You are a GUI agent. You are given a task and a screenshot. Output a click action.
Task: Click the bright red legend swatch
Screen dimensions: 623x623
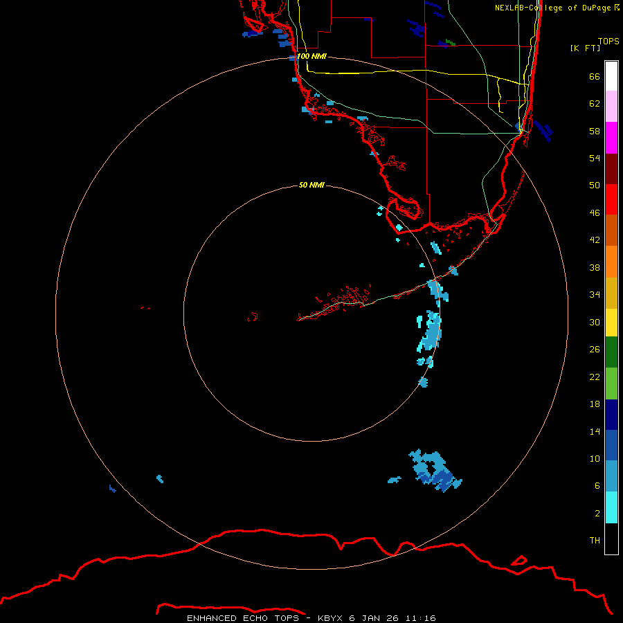(611, 199)
